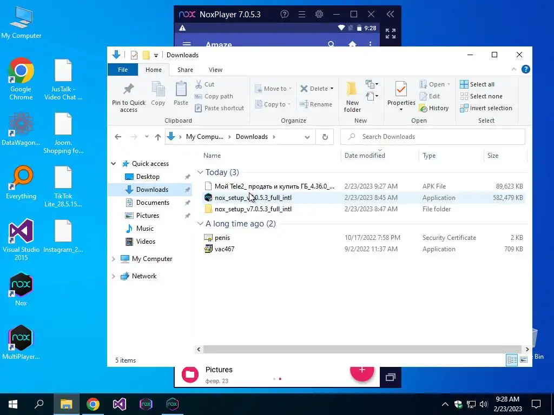This screenshot has width=554, height=415.
Task: Select nox_setup_v7.0.5.3_full_intl File folder row
Action: pos(364,209)
